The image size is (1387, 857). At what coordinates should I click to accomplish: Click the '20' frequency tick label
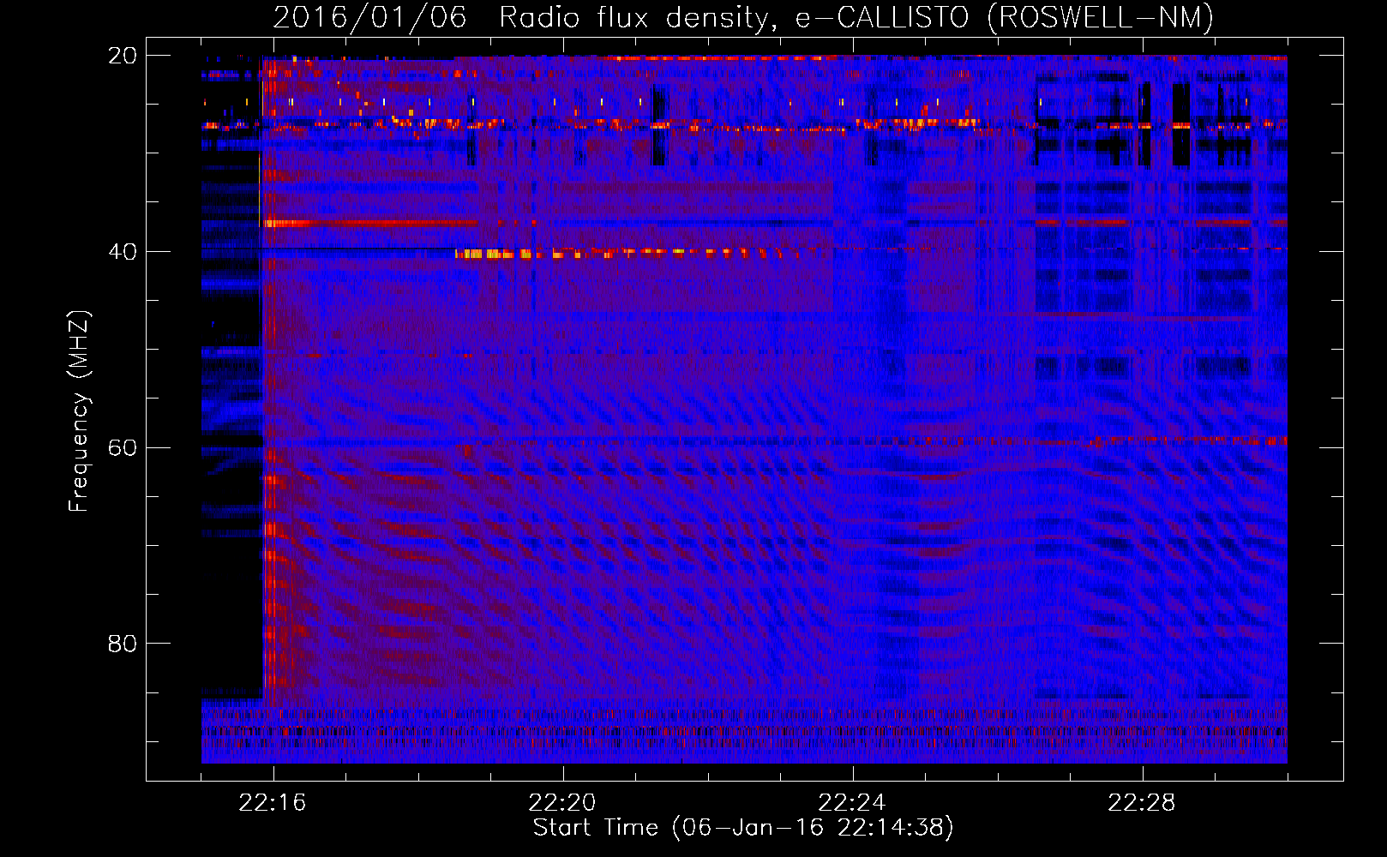click(123, 56)
